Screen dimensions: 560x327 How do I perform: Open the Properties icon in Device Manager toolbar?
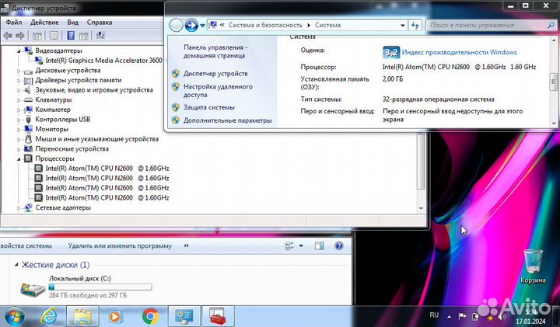pyautogui.click(x=54, y=36)
